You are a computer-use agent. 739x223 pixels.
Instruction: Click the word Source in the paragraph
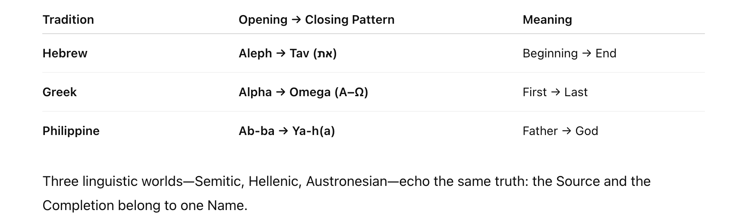578,182
